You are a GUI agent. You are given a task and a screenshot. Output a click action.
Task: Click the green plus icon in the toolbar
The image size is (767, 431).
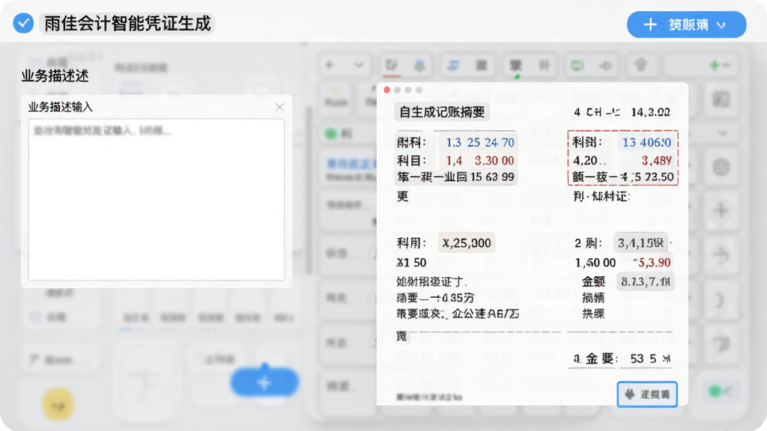click(715, 64)
